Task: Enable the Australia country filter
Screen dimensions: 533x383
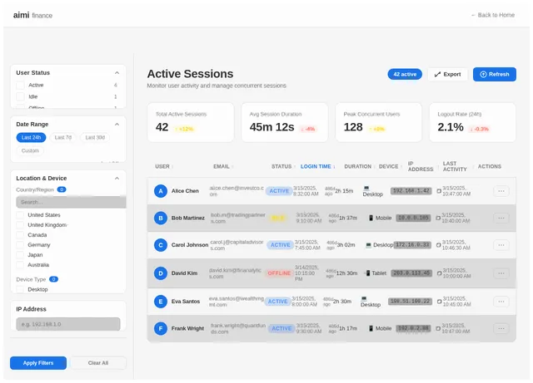Action: coord(20,264)
